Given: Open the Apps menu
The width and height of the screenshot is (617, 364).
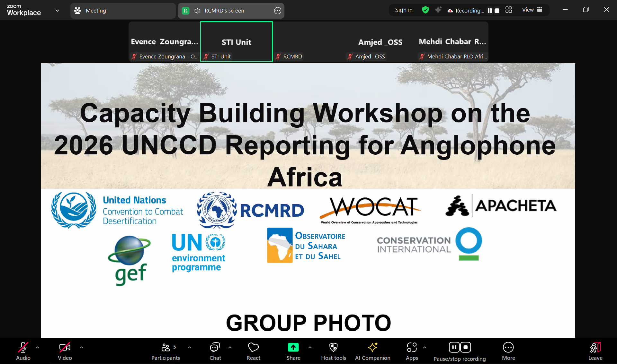Looking at the screenshot, I should 412,351.
